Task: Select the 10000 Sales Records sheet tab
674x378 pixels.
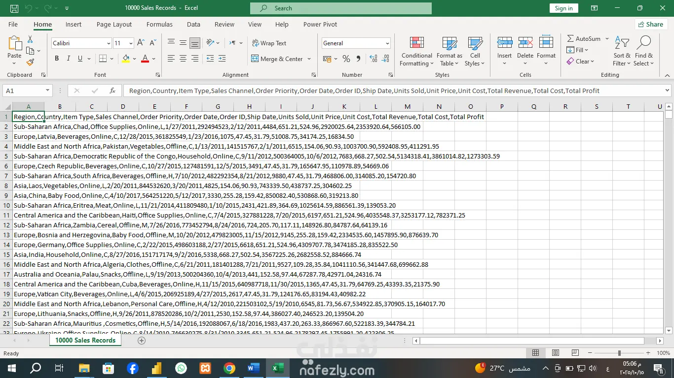Action: pyautogui.click(x=85, y=341)
